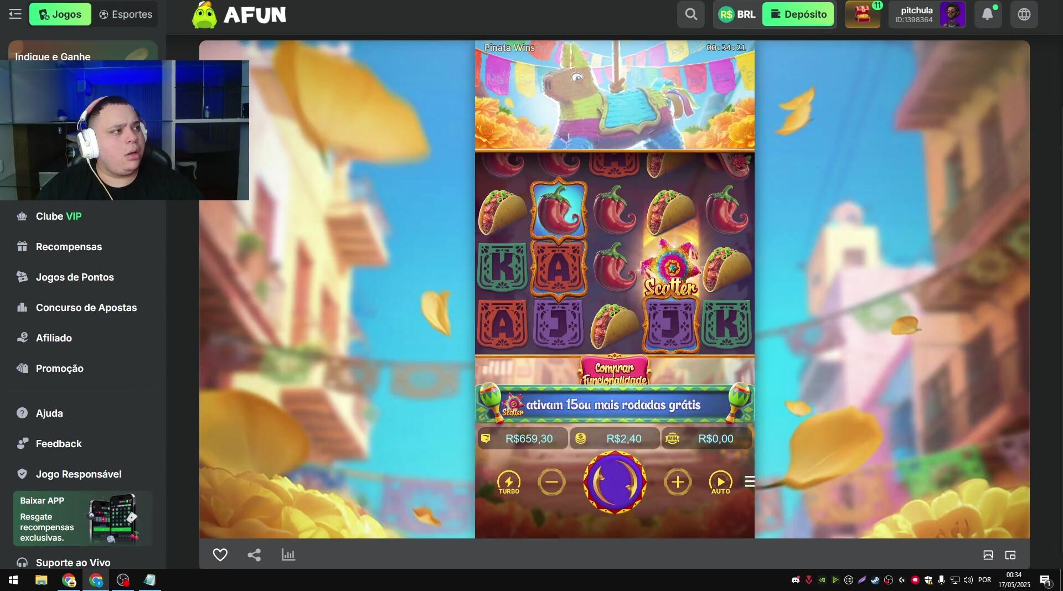Open Discord in system tray
1063x591 pixels.
click(x=796, y=580)
